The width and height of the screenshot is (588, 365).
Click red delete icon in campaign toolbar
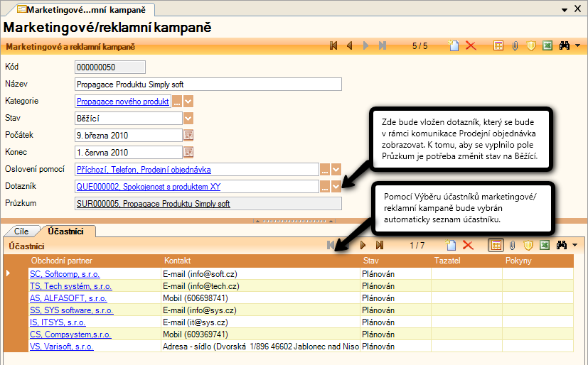470,45
